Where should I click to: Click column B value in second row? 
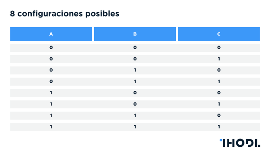click(135, 59)
